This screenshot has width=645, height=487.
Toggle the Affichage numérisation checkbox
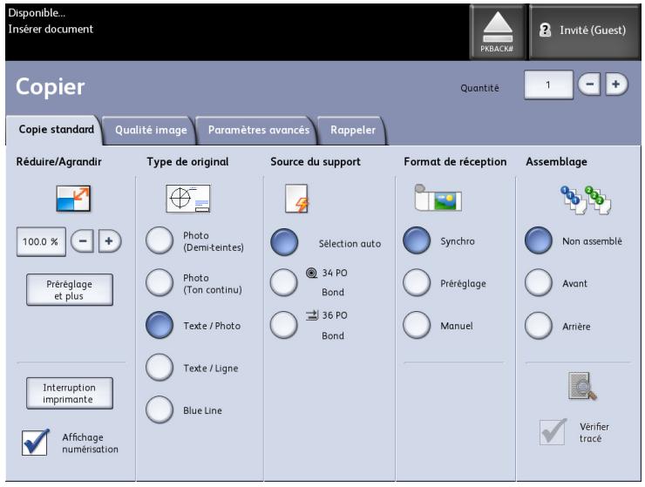(35, 442)
